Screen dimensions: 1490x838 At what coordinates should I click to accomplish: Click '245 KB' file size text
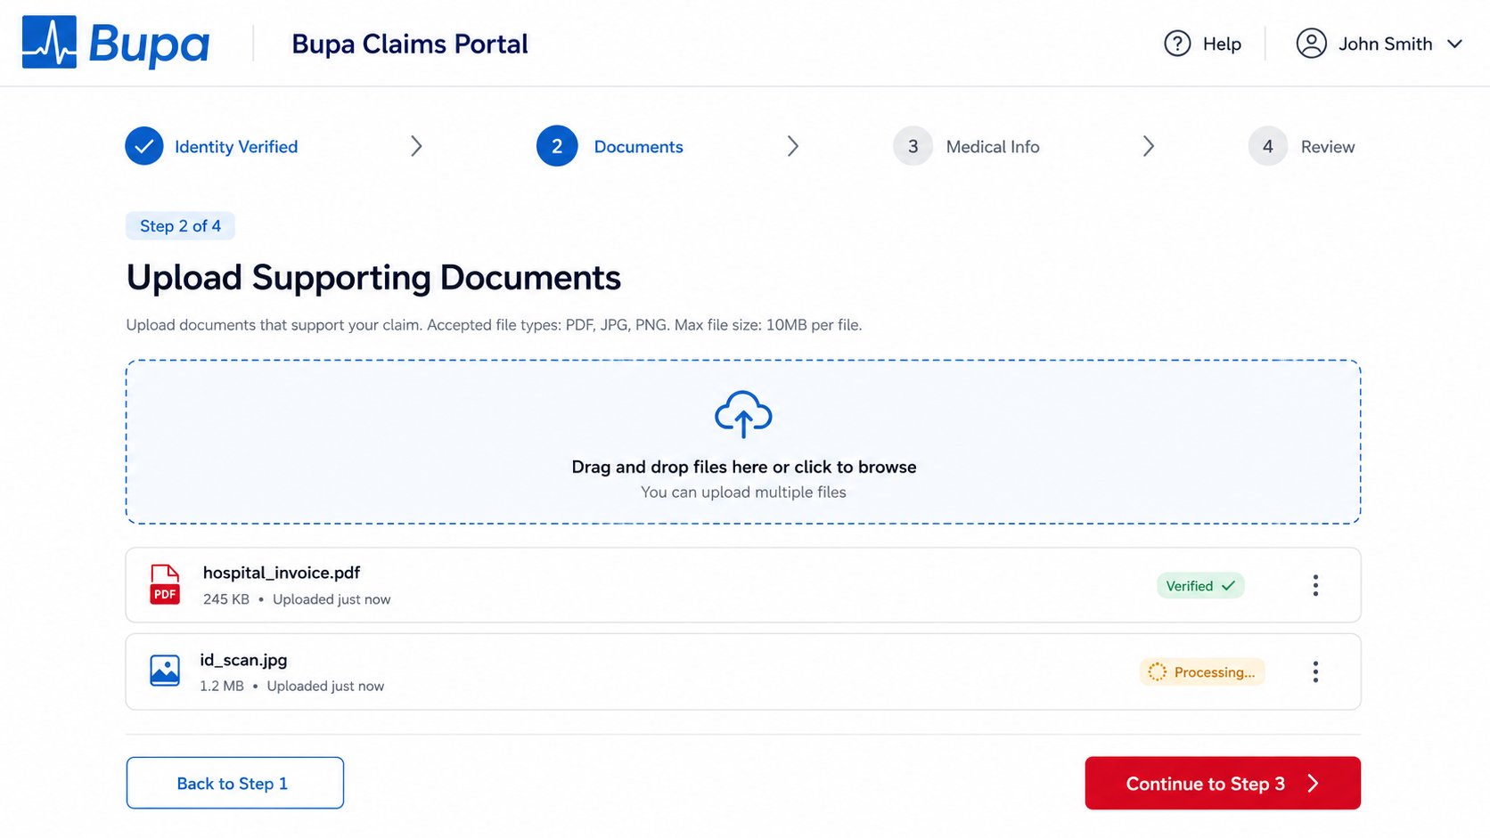coord(226,599)
